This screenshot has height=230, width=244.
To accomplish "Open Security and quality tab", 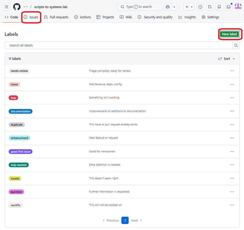I will pos(155,17).
